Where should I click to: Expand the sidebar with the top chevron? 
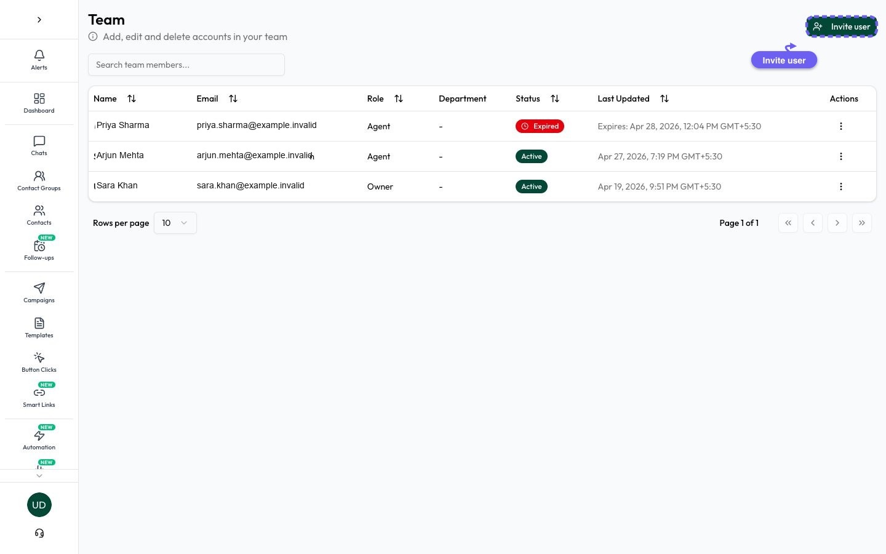[39, 20]
